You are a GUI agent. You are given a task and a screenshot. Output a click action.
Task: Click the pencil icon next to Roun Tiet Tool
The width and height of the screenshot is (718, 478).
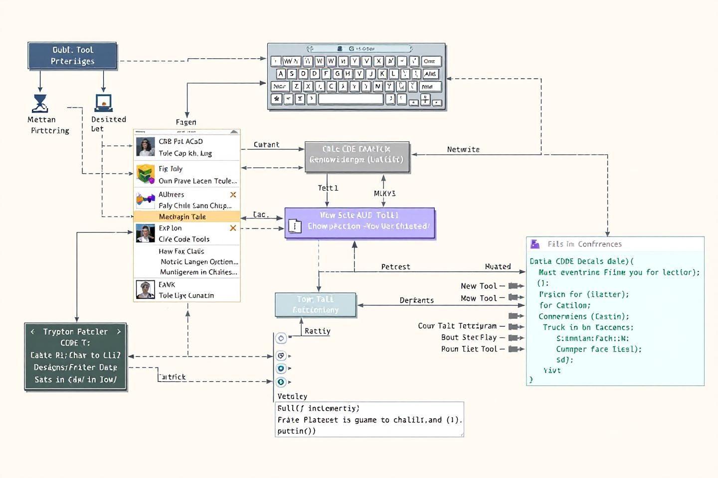(x=513, y=349)
